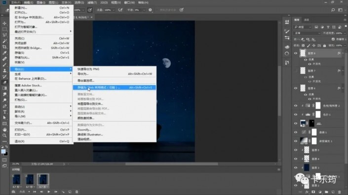Play the timeline animation
Viewport: 348px width, 195px height.
pyautogui.click(x=48, y=192)
